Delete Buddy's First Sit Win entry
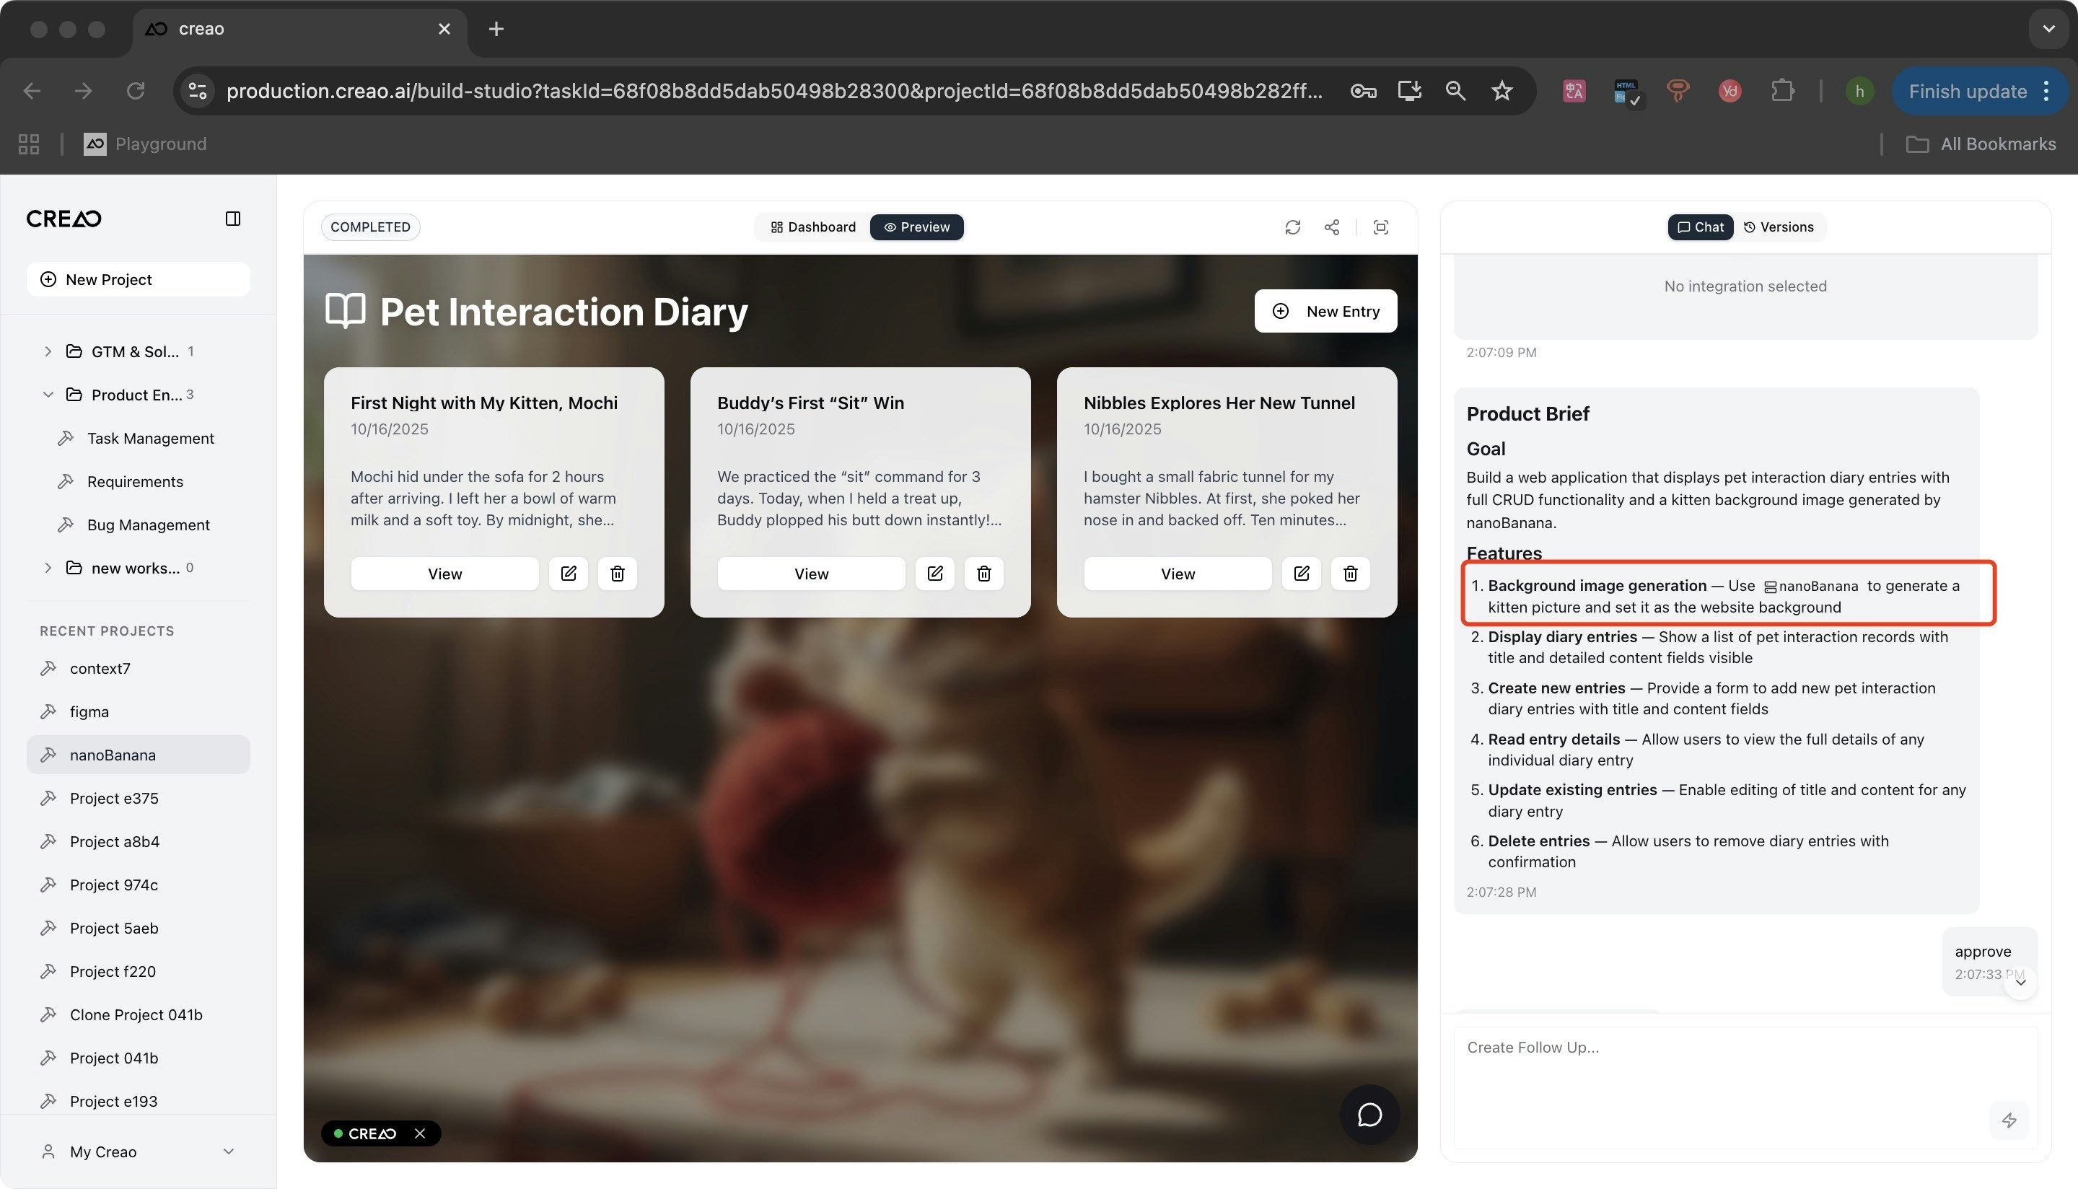 click(x=984, y=574)
